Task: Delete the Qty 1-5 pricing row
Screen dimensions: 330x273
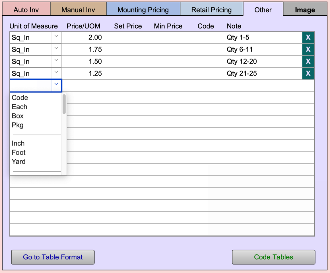Action: coord(308,38)
